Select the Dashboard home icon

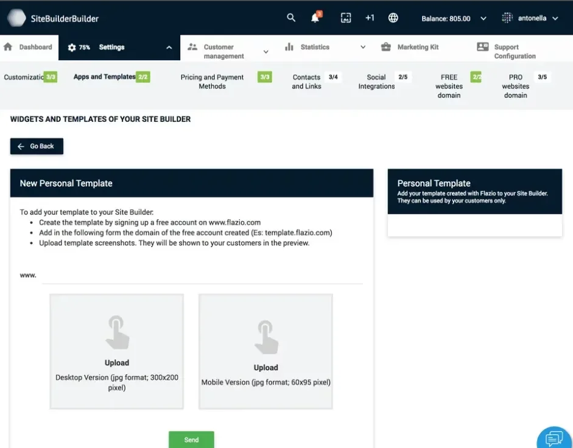coord(7,46)
